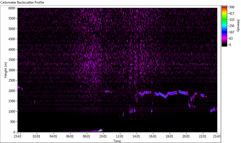Click the 3500 height axis value
This screenshot has height=143, width=241.
point(12,60)
